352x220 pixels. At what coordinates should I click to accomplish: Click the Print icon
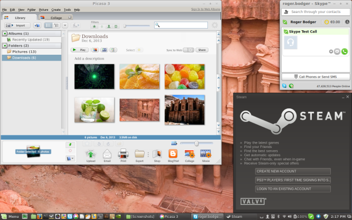123,154
